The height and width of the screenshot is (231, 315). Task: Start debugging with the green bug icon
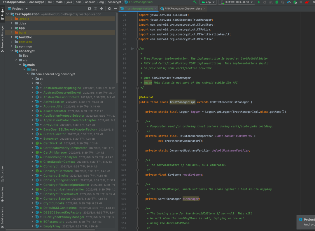[x=277, y=2]
